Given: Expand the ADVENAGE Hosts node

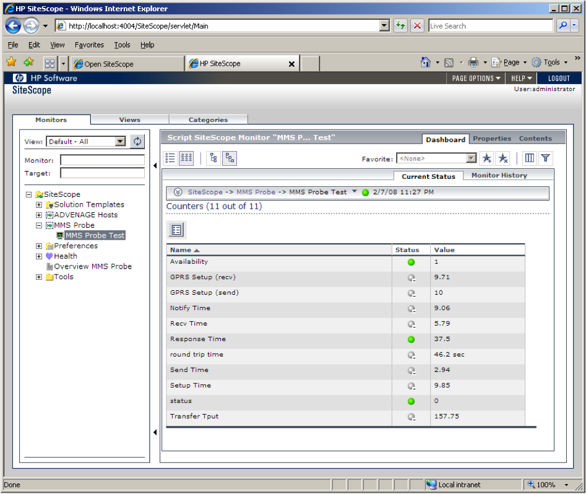Looking at the screenshot, I should tap(38, 215).
